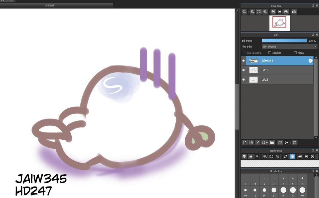Zoom out using the Hoa tiêu navigator toolbar

pyautogui.click(x=265, y=12)
